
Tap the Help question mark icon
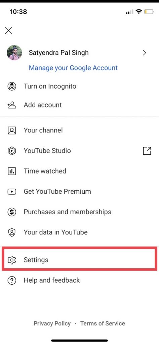pos(12,280)
